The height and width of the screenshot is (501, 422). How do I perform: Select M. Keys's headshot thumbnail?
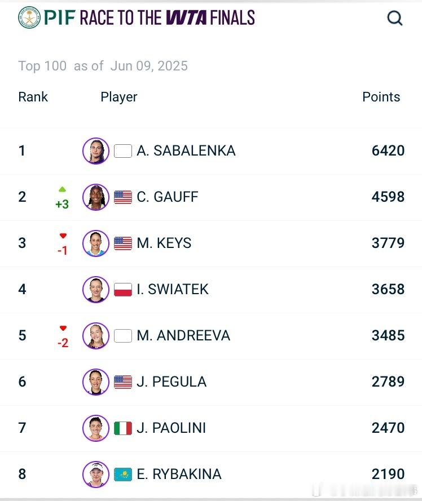(96, 243)
